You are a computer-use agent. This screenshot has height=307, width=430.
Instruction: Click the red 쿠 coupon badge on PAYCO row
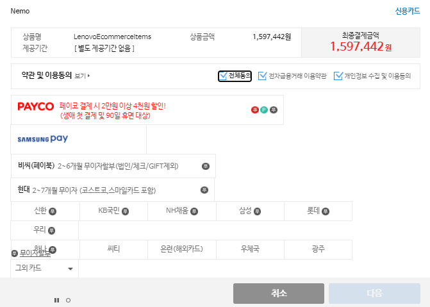(x=255, y=110)
